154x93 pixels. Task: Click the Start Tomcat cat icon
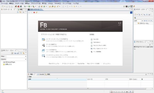pyautogui.click(x=16, y=6)
